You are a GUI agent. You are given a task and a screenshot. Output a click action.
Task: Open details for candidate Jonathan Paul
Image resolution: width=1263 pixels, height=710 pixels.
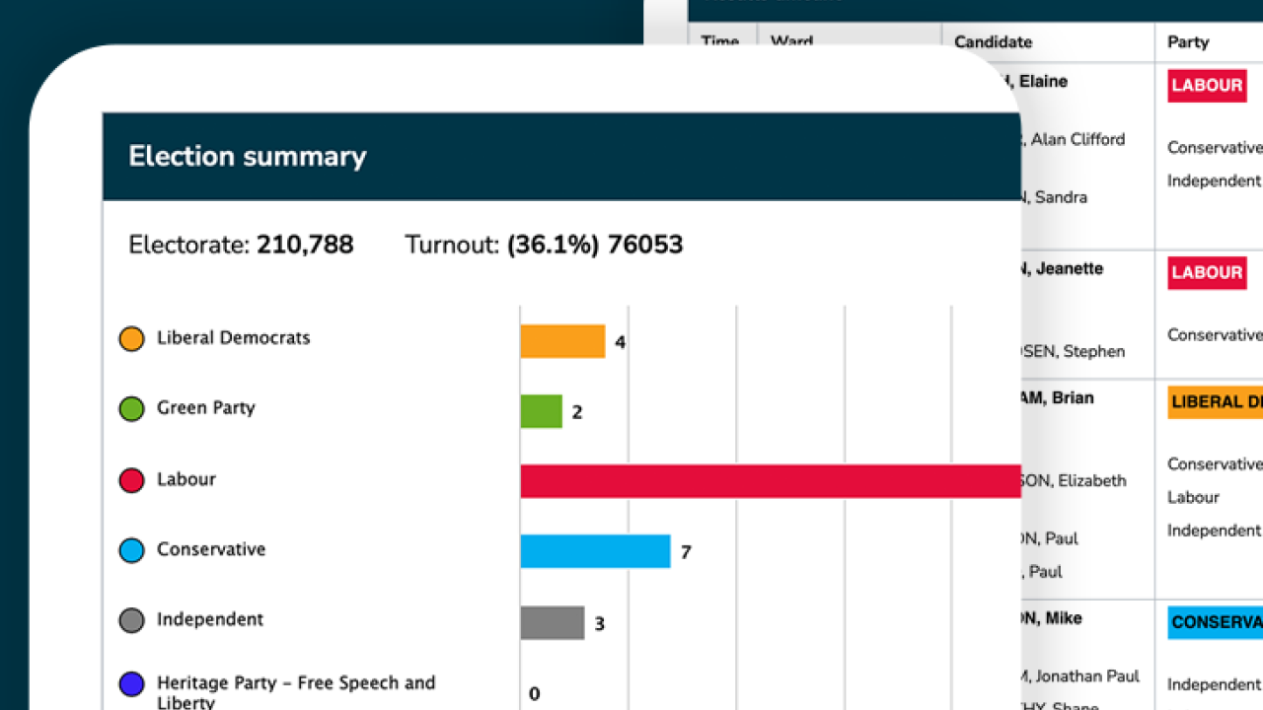(x=1080, y=676)
